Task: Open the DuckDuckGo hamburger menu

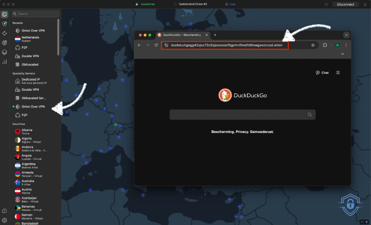Action: tap(338, 72)
